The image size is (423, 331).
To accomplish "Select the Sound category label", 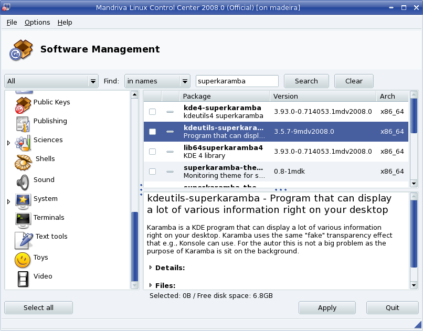I will click(44, 180).
